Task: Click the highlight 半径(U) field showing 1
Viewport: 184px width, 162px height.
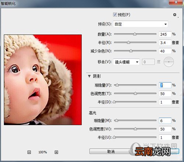Action: click(165, 137)
